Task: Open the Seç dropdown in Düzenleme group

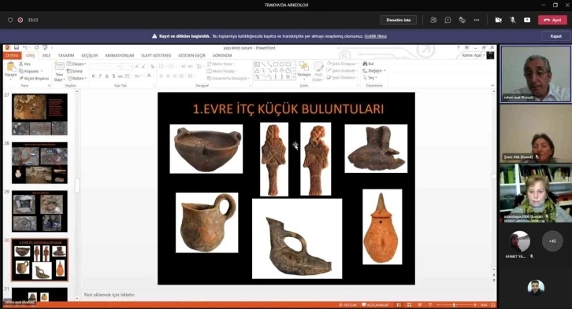Action: coord(370,78)
